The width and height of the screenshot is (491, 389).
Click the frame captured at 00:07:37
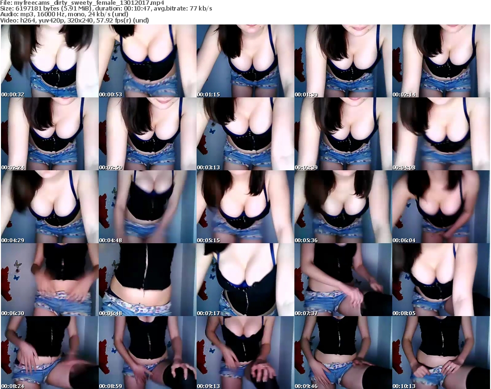(x=343, y=280)
